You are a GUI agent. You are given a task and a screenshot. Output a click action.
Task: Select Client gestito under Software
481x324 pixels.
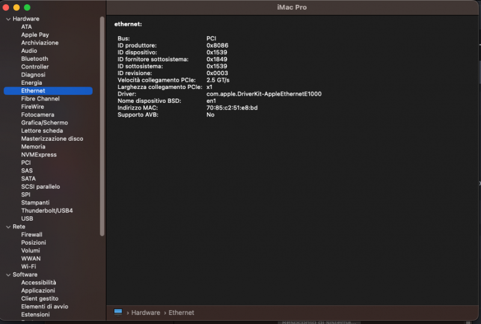tap(40, 298)
